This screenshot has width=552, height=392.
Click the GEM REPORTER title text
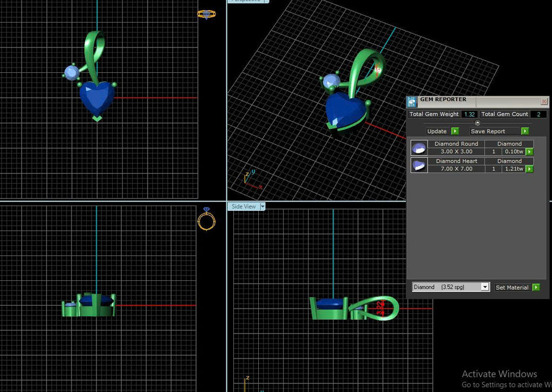tap(443, 99)
